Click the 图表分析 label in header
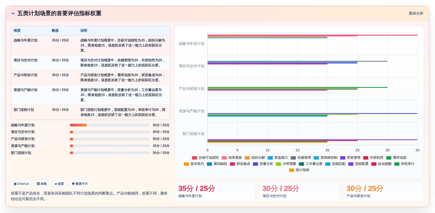Viewport: 435px width, 213px height. pyautogui.click(x=416, y=13)
